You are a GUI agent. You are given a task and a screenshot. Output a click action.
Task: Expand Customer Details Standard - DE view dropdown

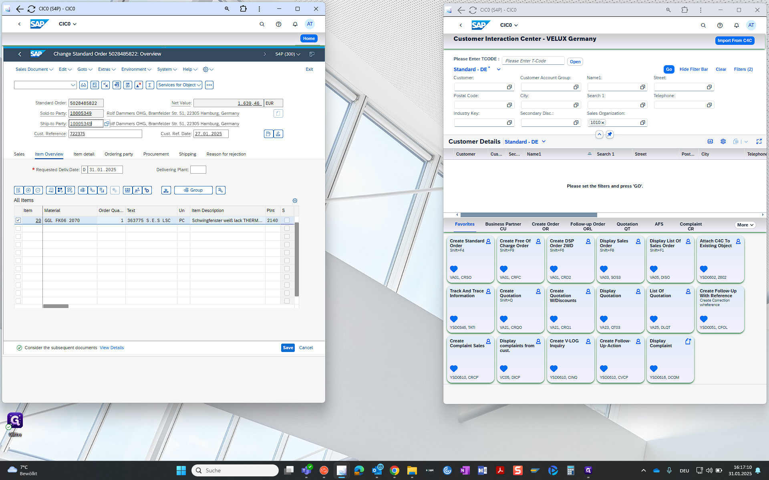pyautogui.click(x=544, y=142)
